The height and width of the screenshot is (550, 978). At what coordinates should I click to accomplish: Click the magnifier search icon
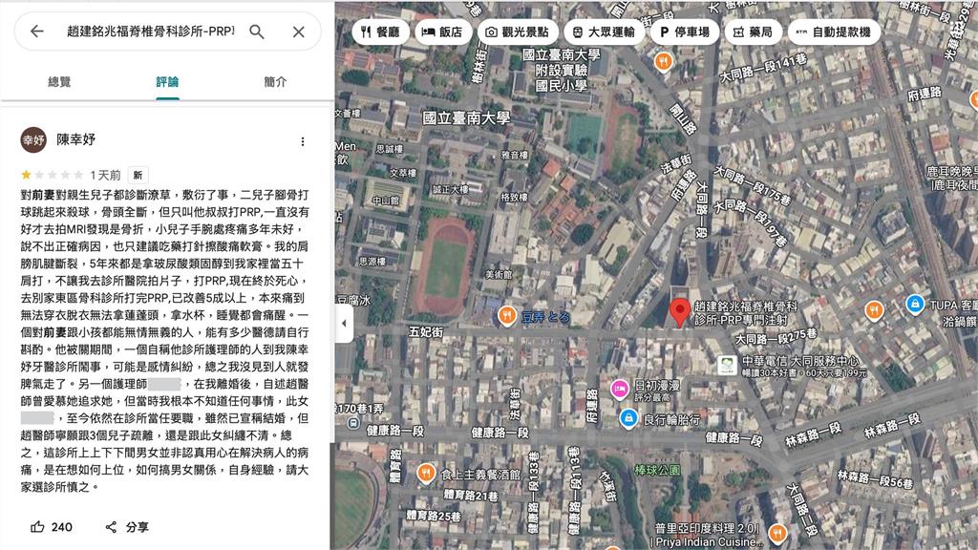point(256,32)
